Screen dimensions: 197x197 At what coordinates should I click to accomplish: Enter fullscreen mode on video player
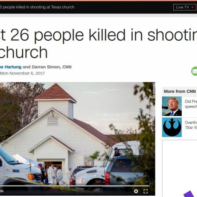145,191
